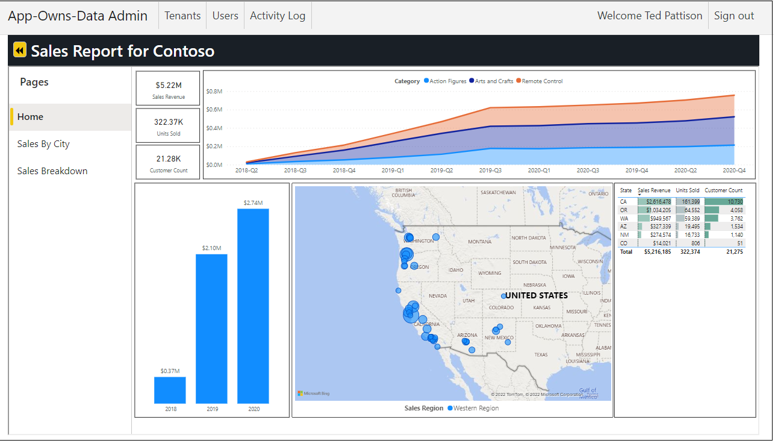Select the $5.22M Sales Revenue card
The image size is (778, 446).
168,89
